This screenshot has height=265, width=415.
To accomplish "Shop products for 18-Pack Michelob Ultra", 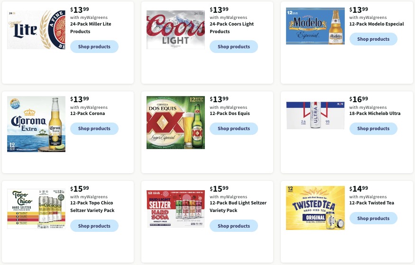I will click(373, 129).
